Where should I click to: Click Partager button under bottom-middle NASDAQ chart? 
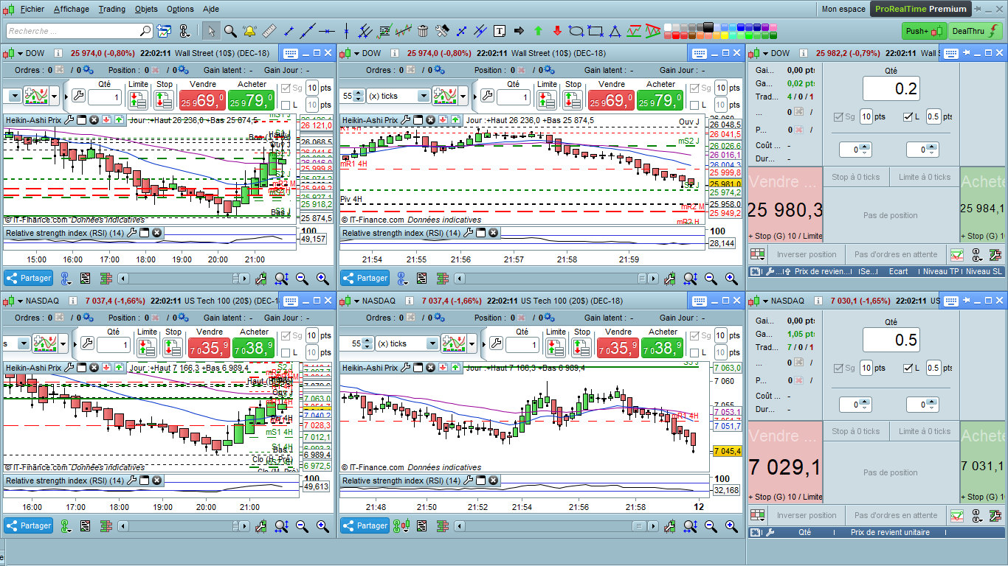click(366, 525)
